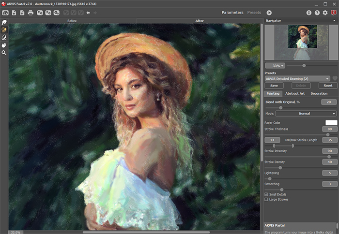This screenshot has width=339, height=234.
Task: Click the Save preset button
Action: click(x=274, y=86)
